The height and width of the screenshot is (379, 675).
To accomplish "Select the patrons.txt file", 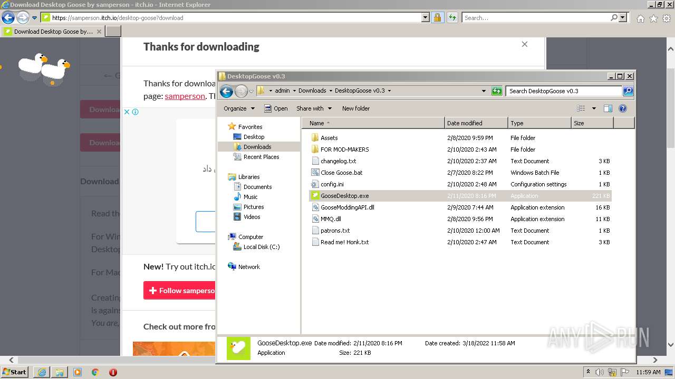I will [335, 231].
